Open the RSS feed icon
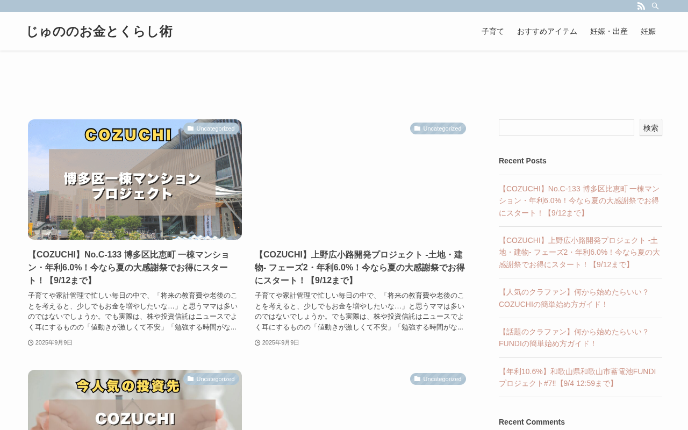The height and width of the screenshot is (430, 688). pyautogui.click(x=641, y=6)
